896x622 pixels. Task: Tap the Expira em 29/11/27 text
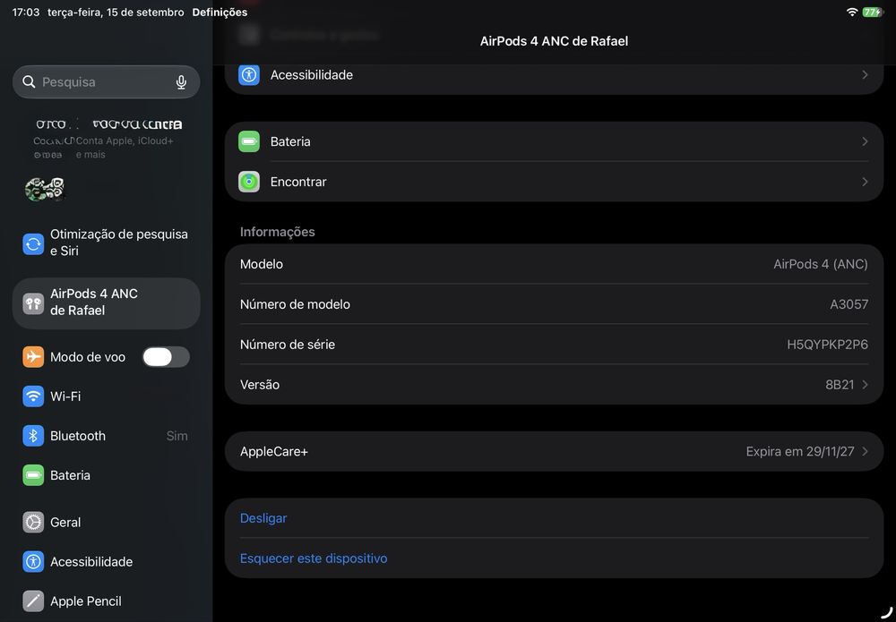[800, 451]
